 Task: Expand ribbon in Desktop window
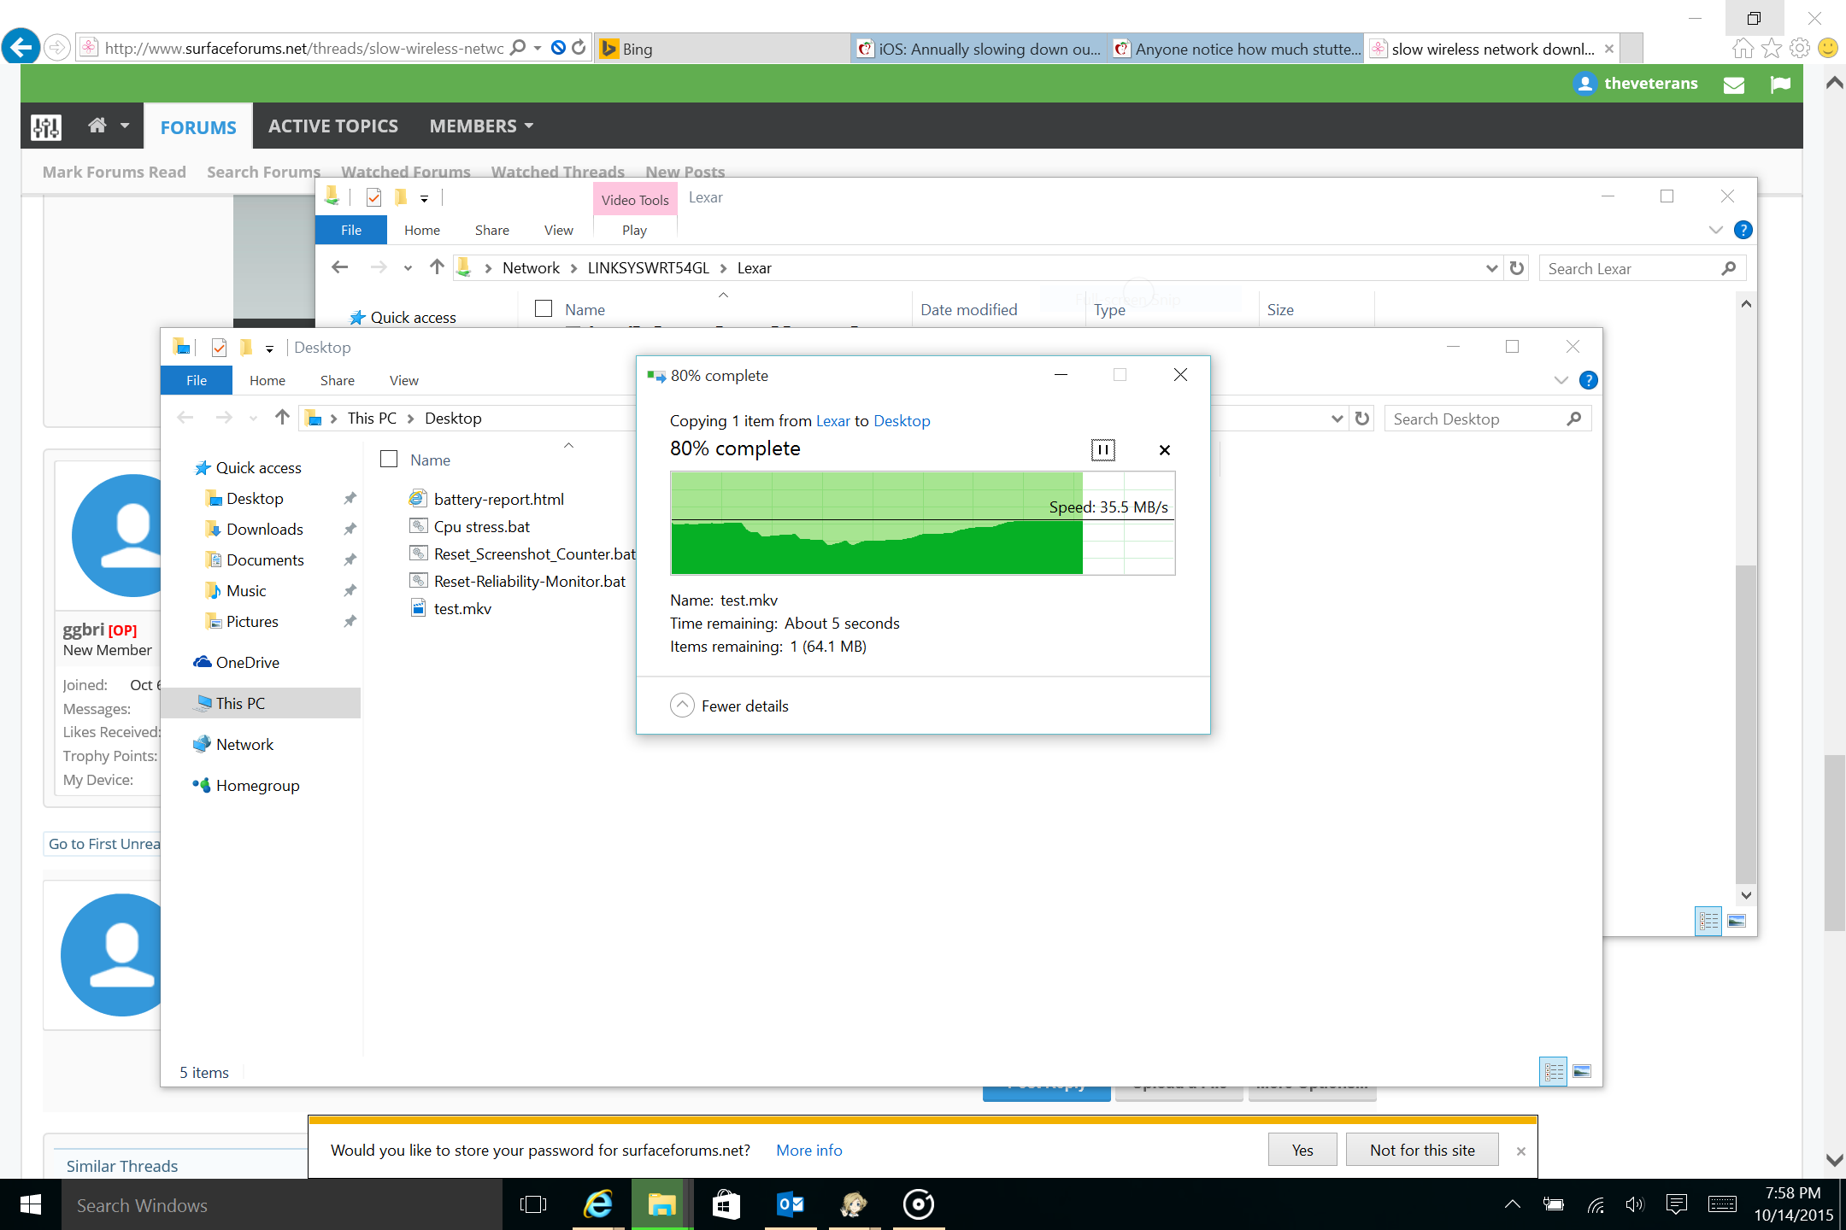[x=1561, y=380]
